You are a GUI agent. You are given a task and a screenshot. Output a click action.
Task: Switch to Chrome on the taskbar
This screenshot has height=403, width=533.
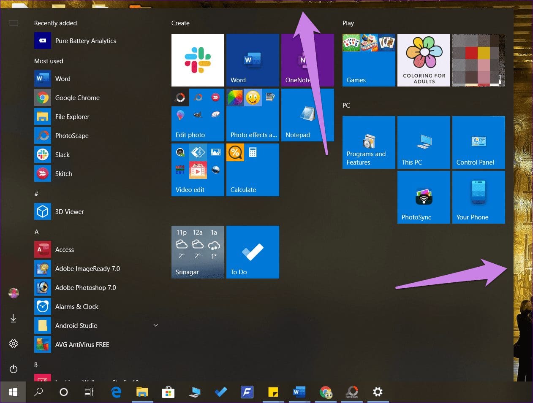(x=326, y=392)
